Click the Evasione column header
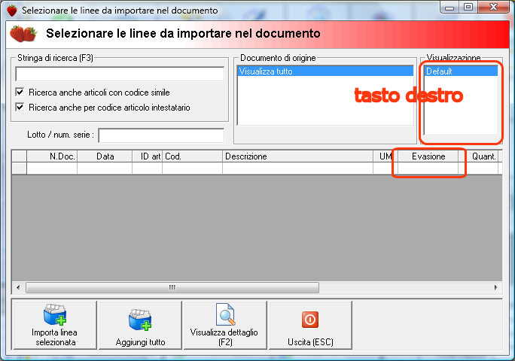The image size is (515, 361). (x=428, y=156)
